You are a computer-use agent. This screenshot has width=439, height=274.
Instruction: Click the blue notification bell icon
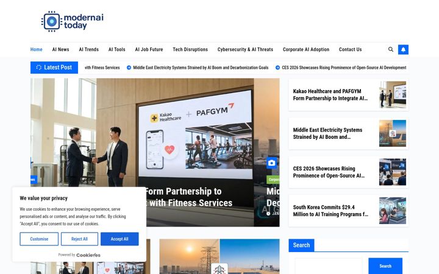point(403,49)
